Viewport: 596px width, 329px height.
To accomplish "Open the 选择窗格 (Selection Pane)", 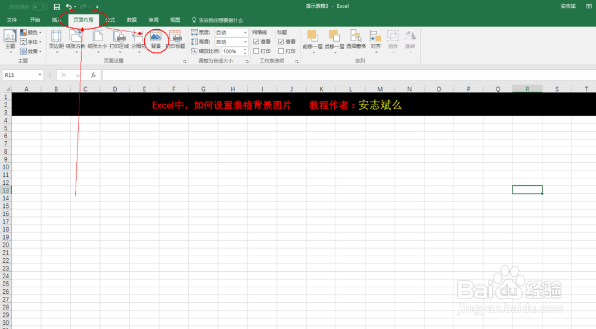I will coord(356,39).
